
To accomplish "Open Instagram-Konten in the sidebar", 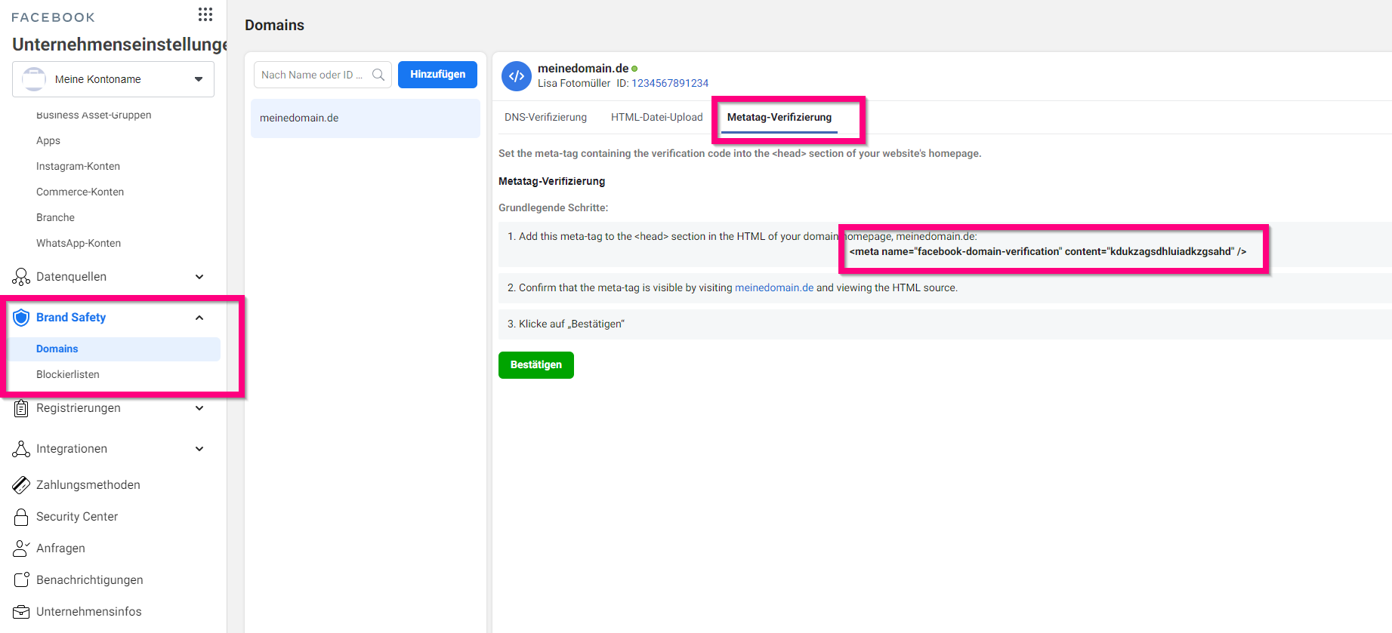I will pos(78,167).
